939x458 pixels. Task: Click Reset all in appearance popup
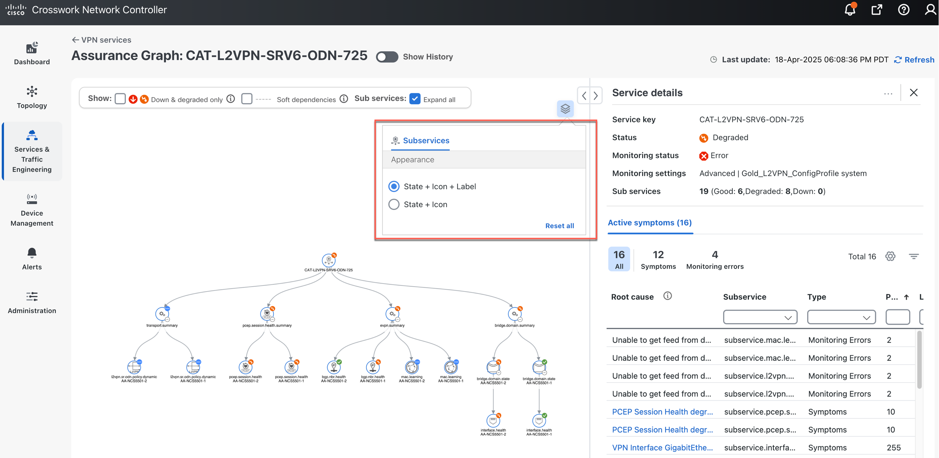(x=560, y=226)
